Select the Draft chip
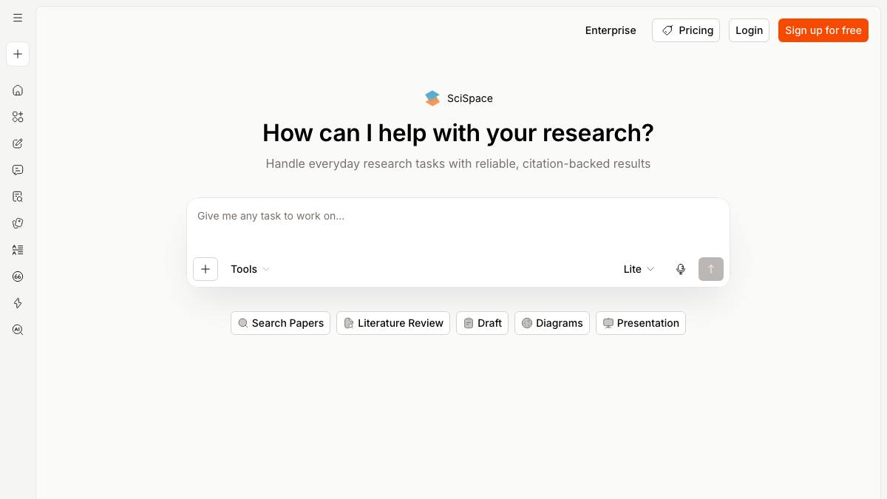The width and height of the screenshot is (887, 499). [x=482, y=323]
